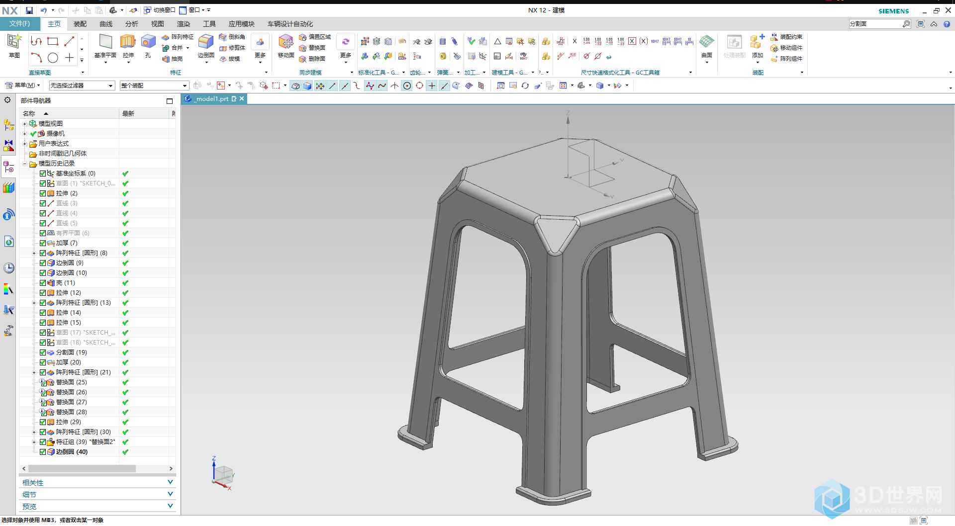Expand the 用户表达式 tree node
955x526 pixels.
click(24, 144)
